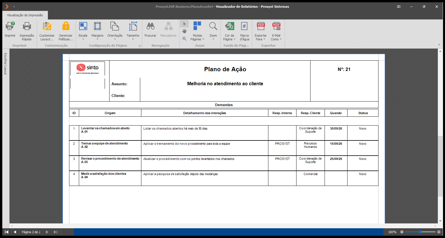Click the zoom slider handle
Viewport: 445px width, 238px height.
point(420,232)
